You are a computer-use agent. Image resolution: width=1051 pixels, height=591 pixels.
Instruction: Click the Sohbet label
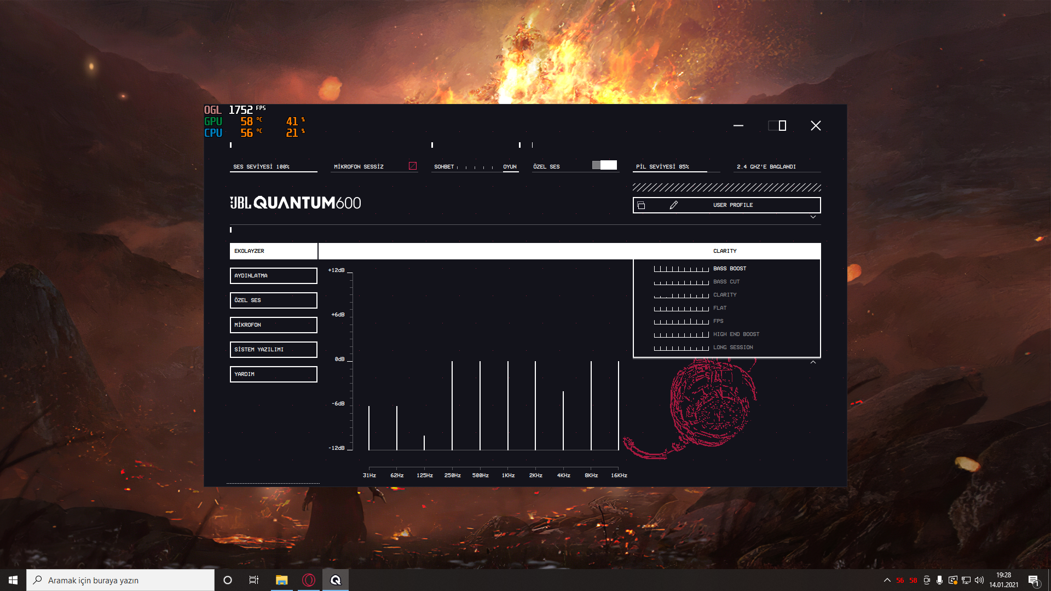click(444, 167)
